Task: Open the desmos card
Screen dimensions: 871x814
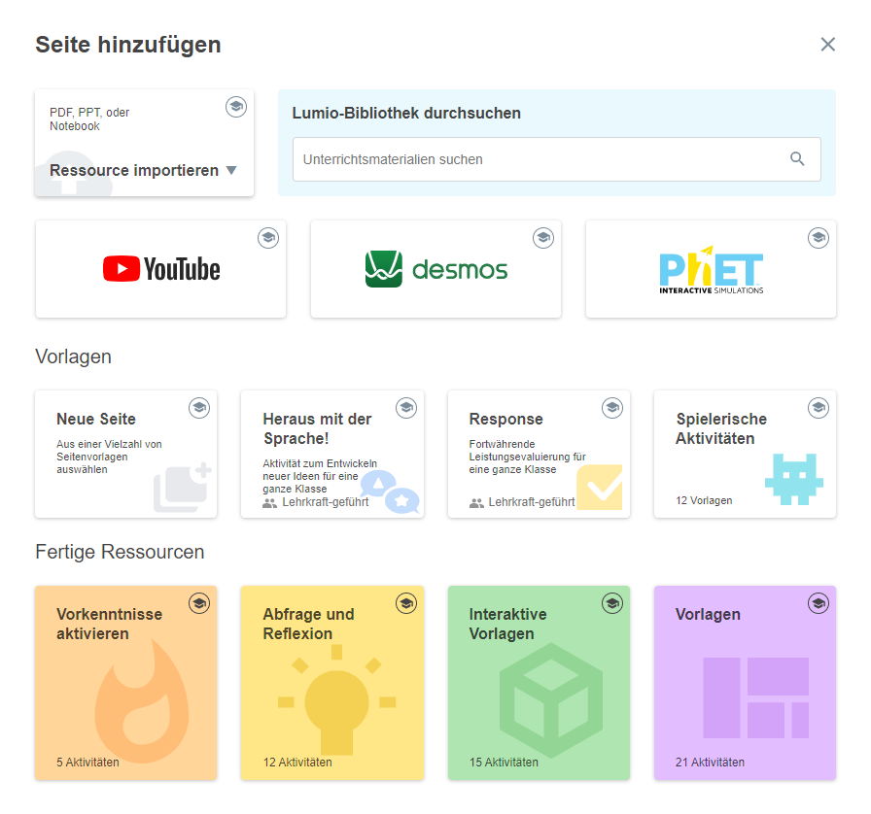Action: (435, 269)
